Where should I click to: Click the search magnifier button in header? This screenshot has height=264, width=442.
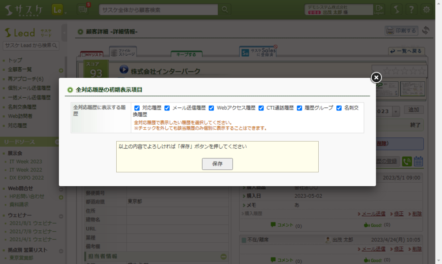pyautogui.click(x=225, y=9)
